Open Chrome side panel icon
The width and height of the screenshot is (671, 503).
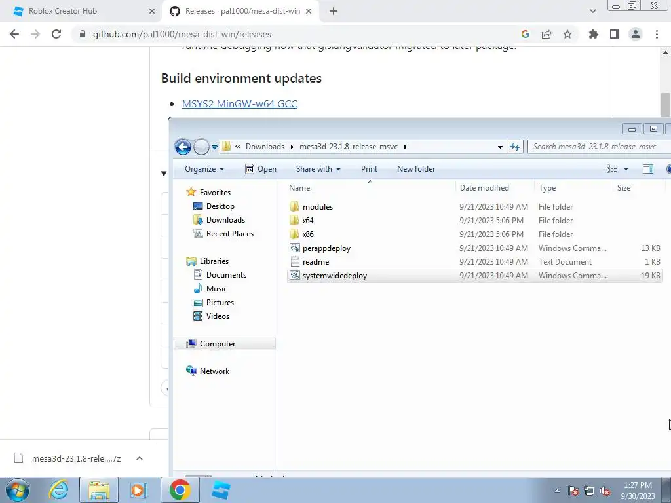pyautogui.click(x=615, y=34)
